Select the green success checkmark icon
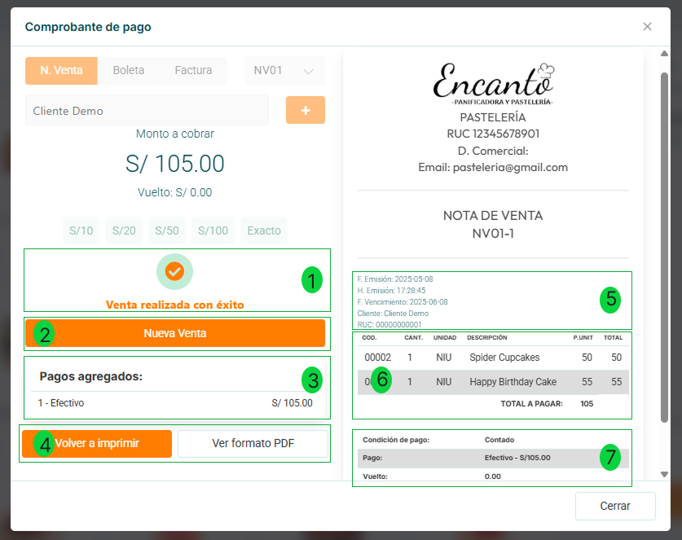Screen dimensions: 682x540 174,271
